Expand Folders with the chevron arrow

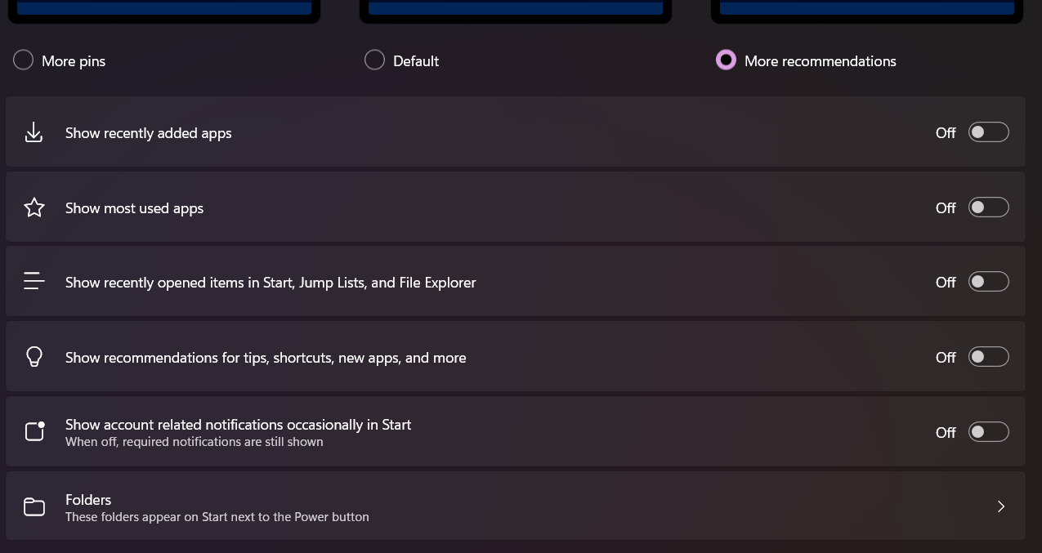tap(1001, 506)
